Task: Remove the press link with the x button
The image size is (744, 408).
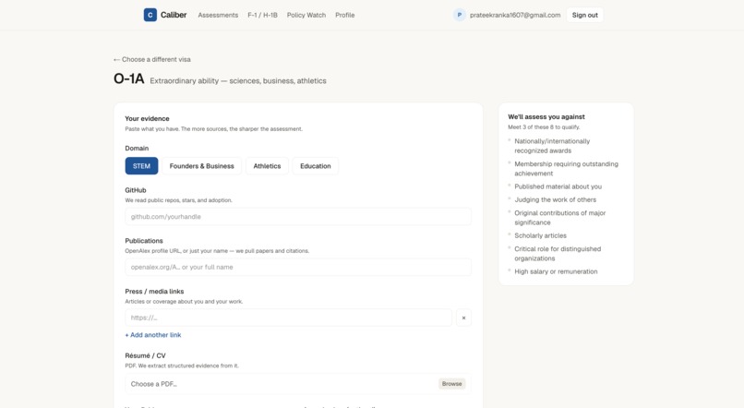Action: tap(463, 318)
